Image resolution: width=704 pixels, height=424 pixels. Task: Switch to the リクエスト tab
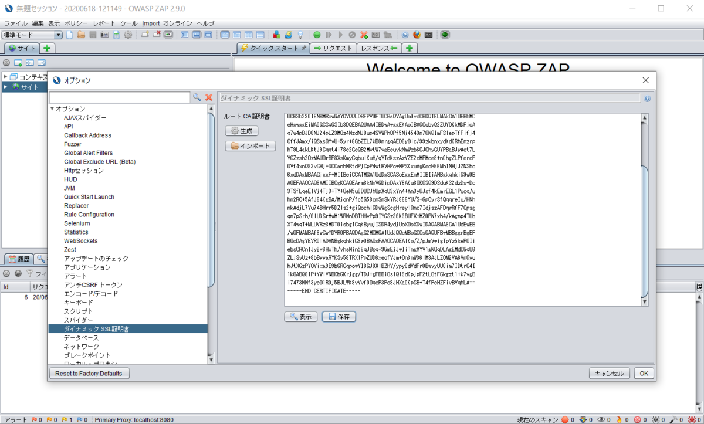(333, 48)
